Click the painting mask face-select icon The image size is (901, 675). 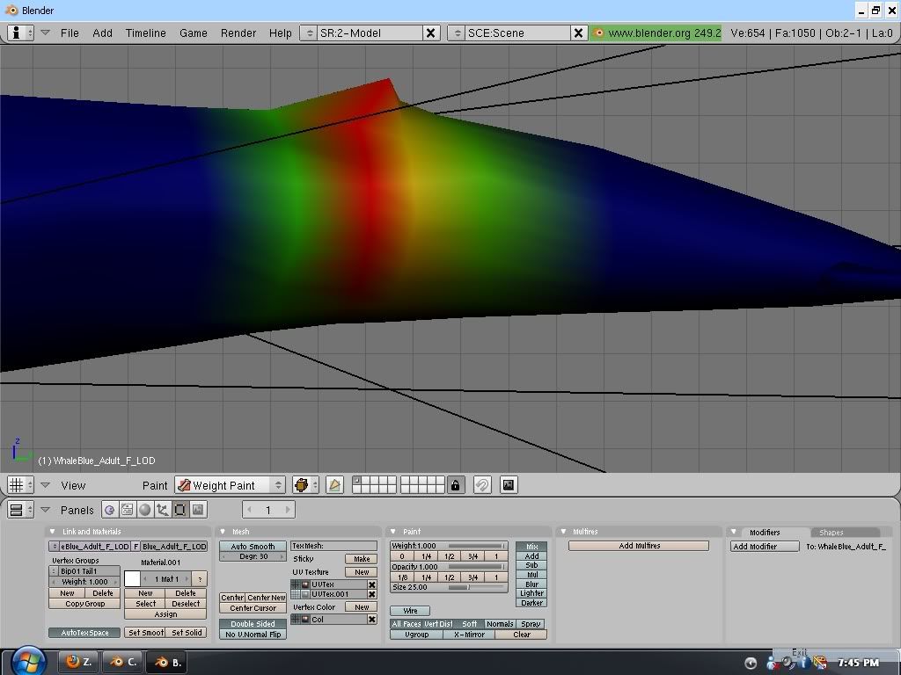[334, 485]
